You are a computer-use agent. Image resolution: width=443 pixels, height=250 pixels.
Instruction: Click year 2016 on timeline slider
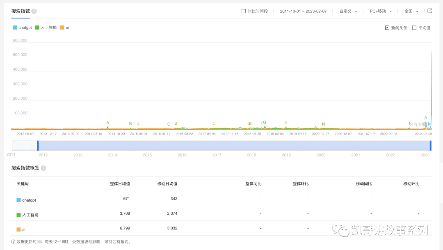(182, 155)
